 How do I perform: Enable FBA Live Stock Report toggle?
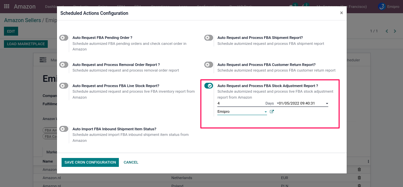64,86
